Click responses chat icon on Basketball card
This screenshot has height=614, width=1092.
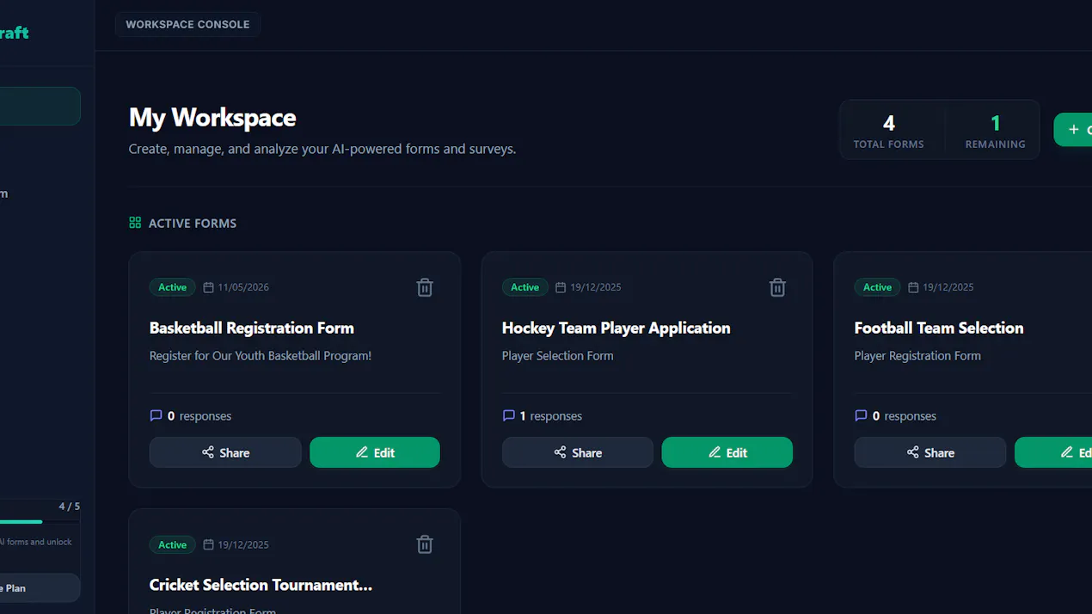[156, 415]
